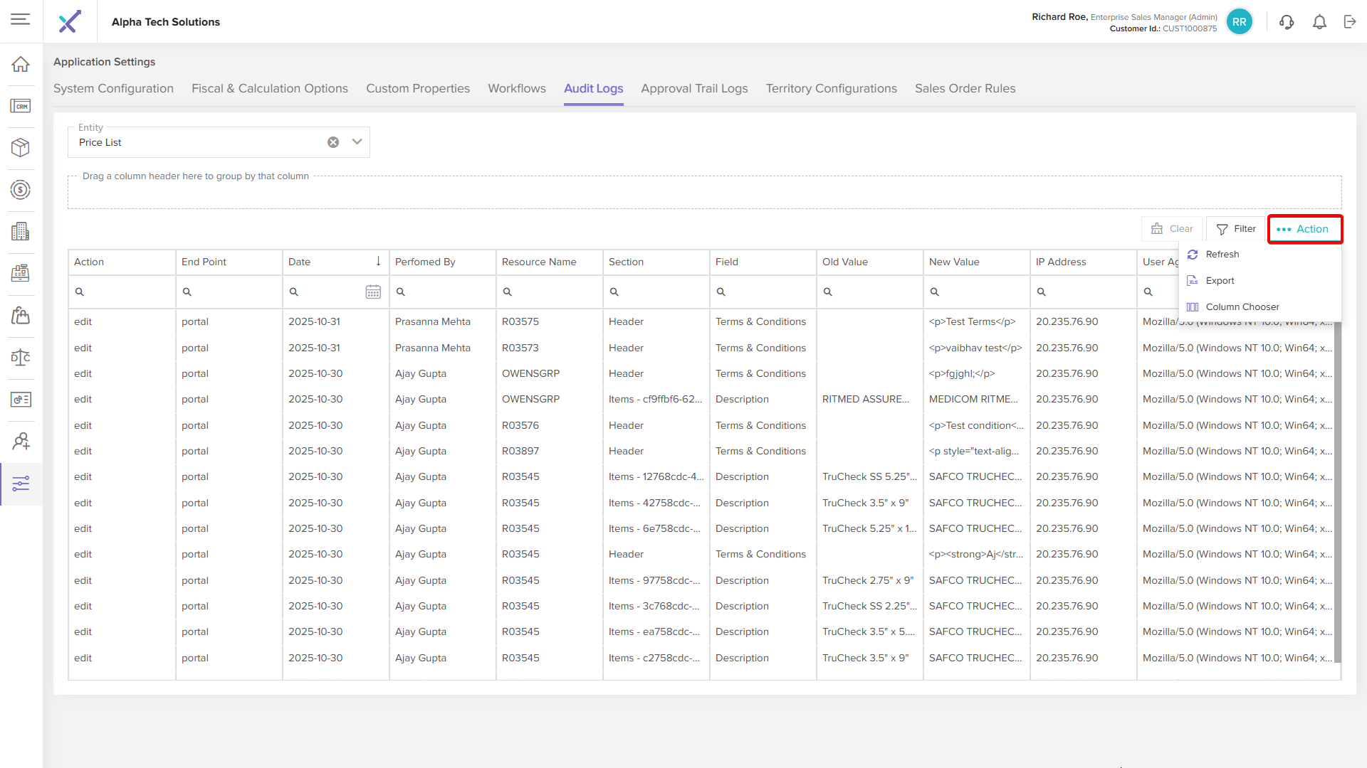Choose Column Chooser from Action menu
Image resolution: width=1367 pixels, height=768 pixels.
pos(1242,307)
